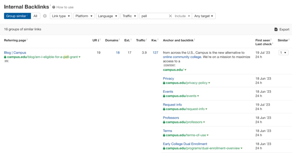The image size is (292, 153).
Task: Click the lock icon beside privacy-policy URL
Action: pyautogui.click(x=164, y=83)
